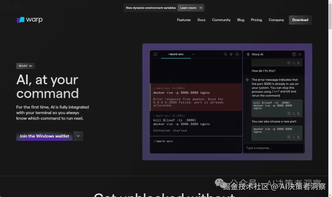Viewport: 332px width, 197px height.
Task: Click the bolt icon beside the AI error explanation
Action: (x=247, y=80)
